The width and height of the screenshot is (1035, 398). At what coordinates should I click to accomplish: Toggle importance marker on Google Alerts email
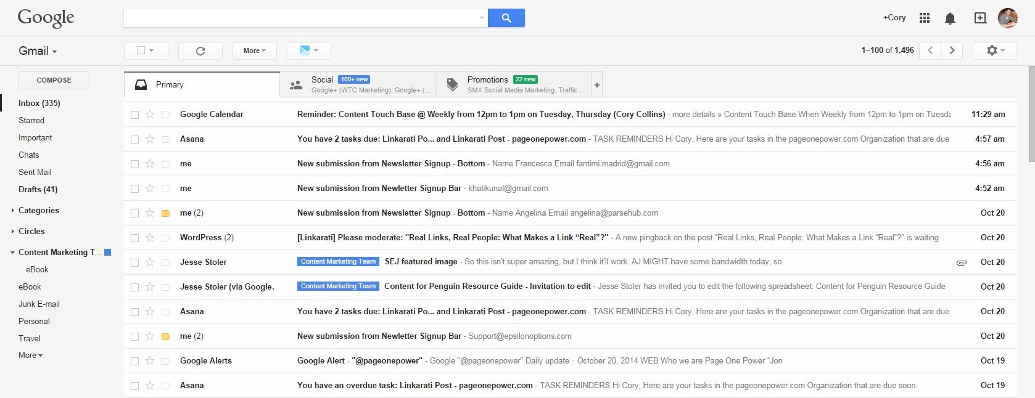(x=165, y=361)
